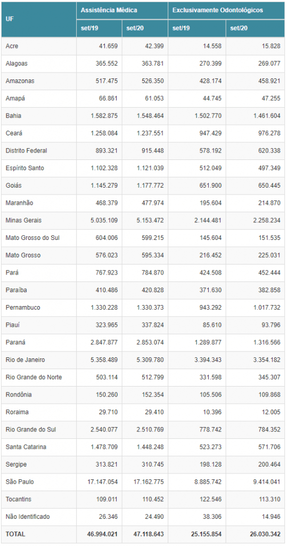Viewport: 287px width, 546px height.
Task: Select Pernambuco dental value 1.017.732
Action: [266, 308]
